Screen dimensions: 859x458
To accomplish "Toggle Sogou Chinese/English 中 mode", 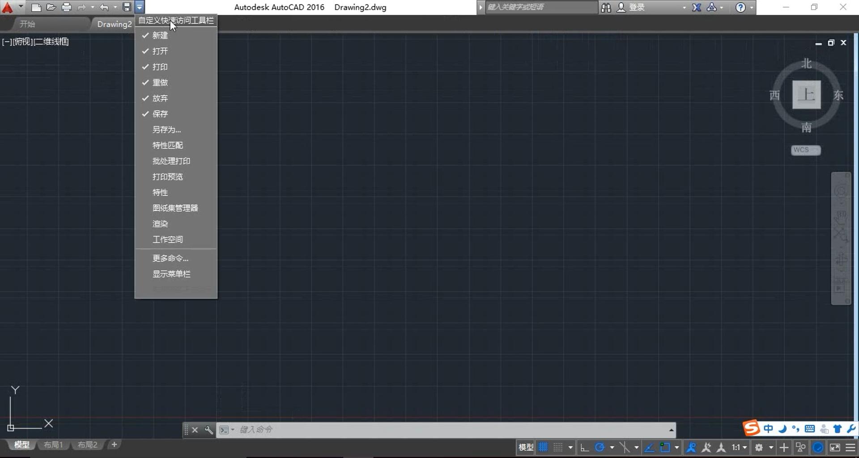I will click(x=768, y=429).
